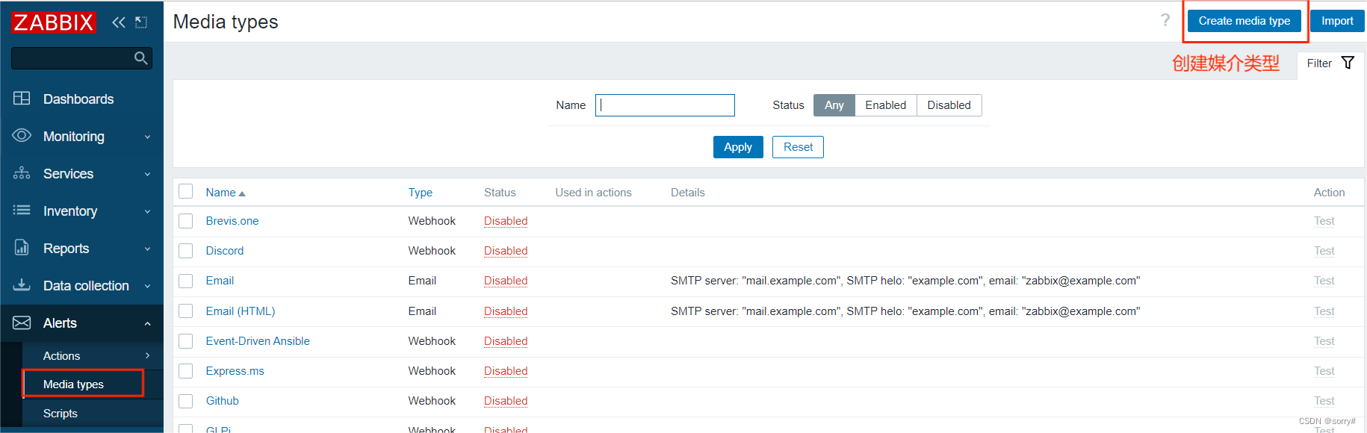Click the Filter funnel icon
This screenshot has width=1367, height=433.
(x=1348, y=63)
